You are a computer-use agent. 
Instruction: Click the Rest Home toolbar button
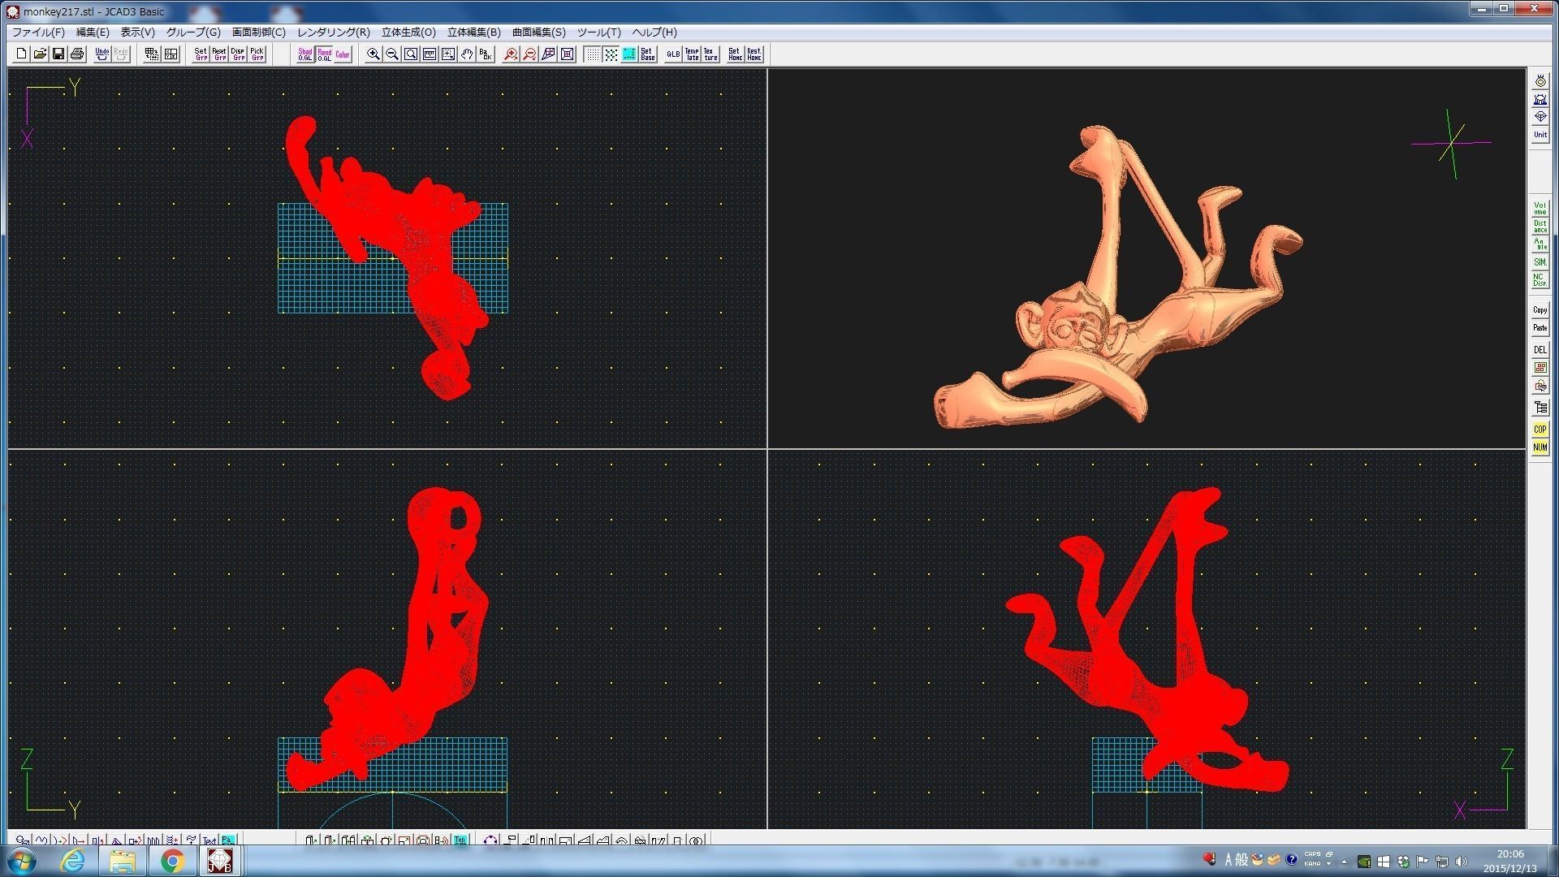754,54
